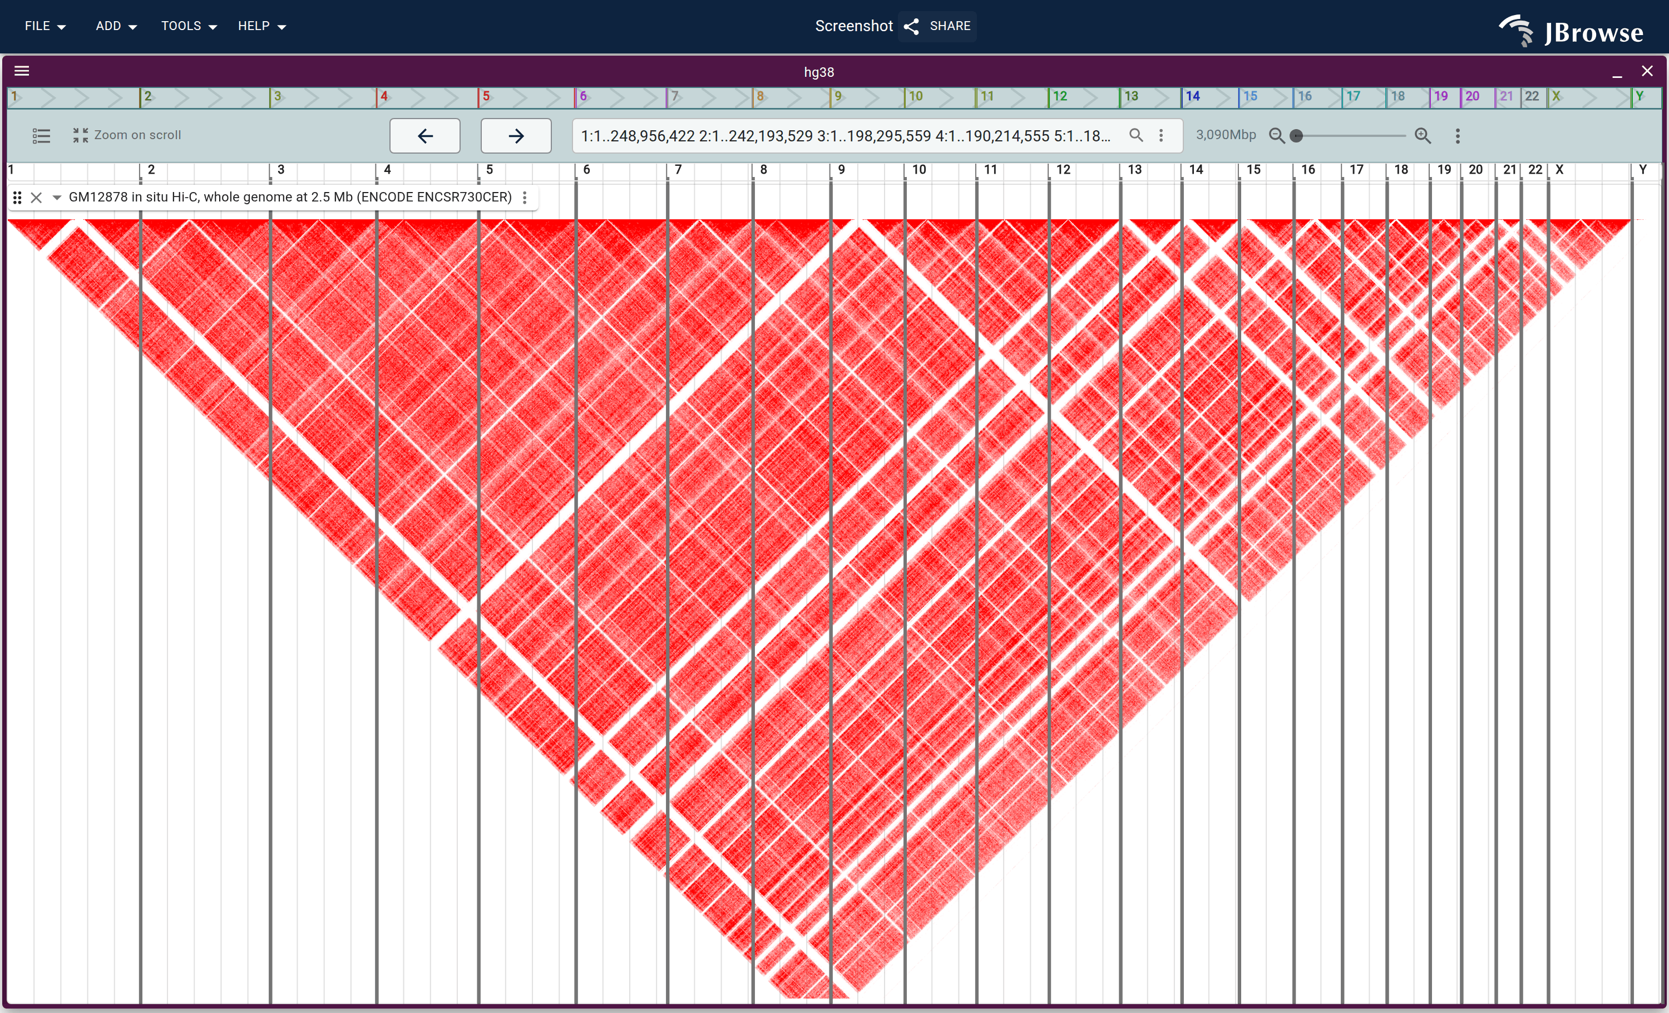Image resolution: width=1669 pixels, height=1013 pixels.
Task: Click chromosome 13 label on ruler
Action: 1134,169
